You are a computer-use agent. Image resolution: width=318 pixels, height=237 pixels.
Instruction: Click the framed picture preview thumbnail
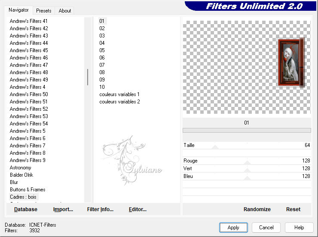point(291,62)
